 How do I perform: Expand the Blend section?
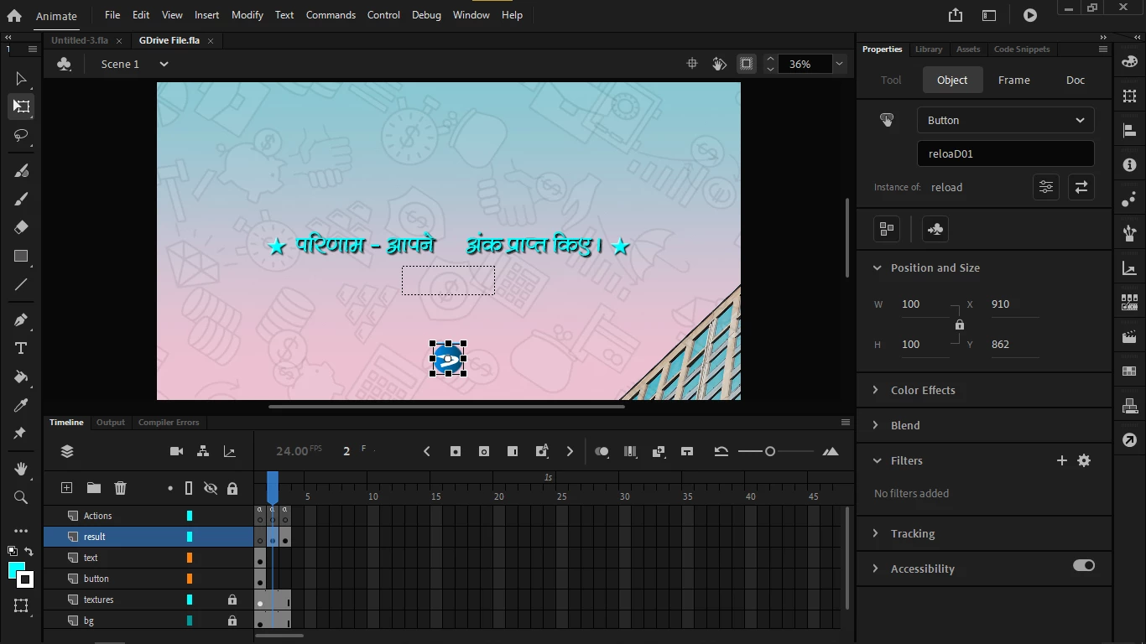(877, 425)
